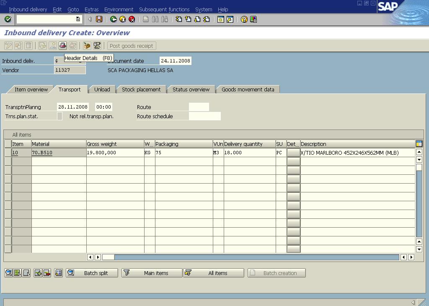Click the horizontal scrollbar far-right arrow under the table
Screen dimensions: 429x306
pyautogui.click(x=411, y=257)
